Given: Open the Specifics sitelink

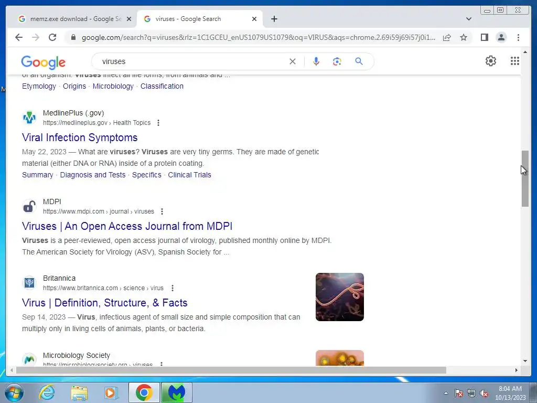Looking at the screenshot, I should [147, 175].
